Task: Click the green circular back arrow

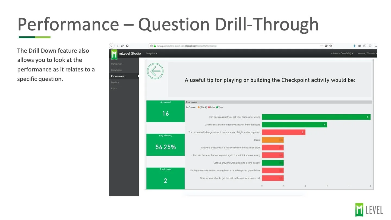Action: click(x=155, y=71)
